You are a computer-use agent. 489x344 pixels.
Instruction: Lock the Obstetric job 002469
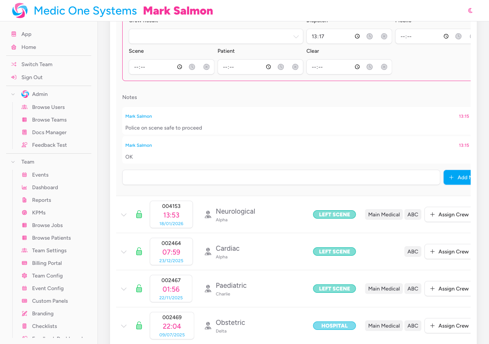point(139,326)
